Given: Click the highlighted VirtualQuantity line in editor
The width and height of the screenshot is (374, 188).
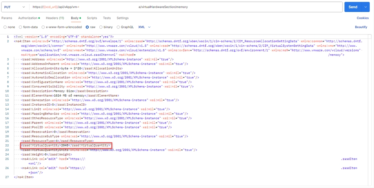Looking at the screenshot, I should click(66, 145).
